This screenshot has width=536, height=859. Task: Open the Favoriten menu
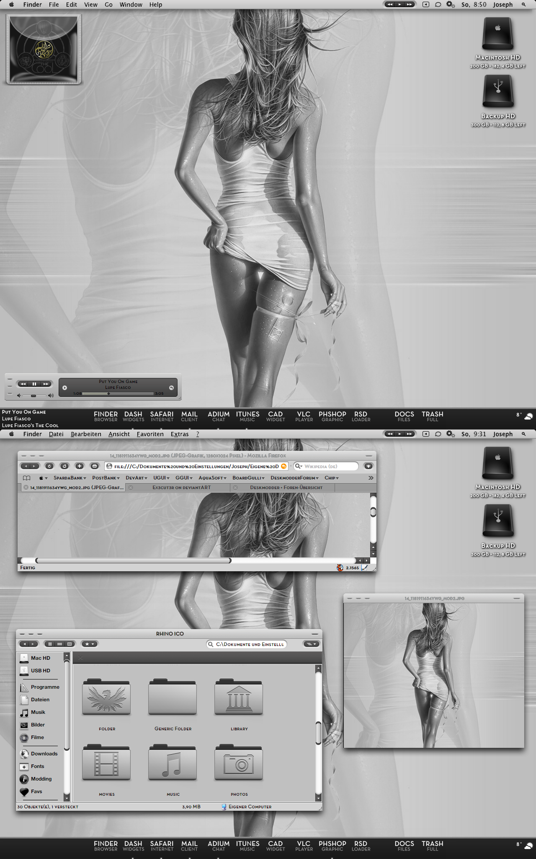(x=150, y=434)
